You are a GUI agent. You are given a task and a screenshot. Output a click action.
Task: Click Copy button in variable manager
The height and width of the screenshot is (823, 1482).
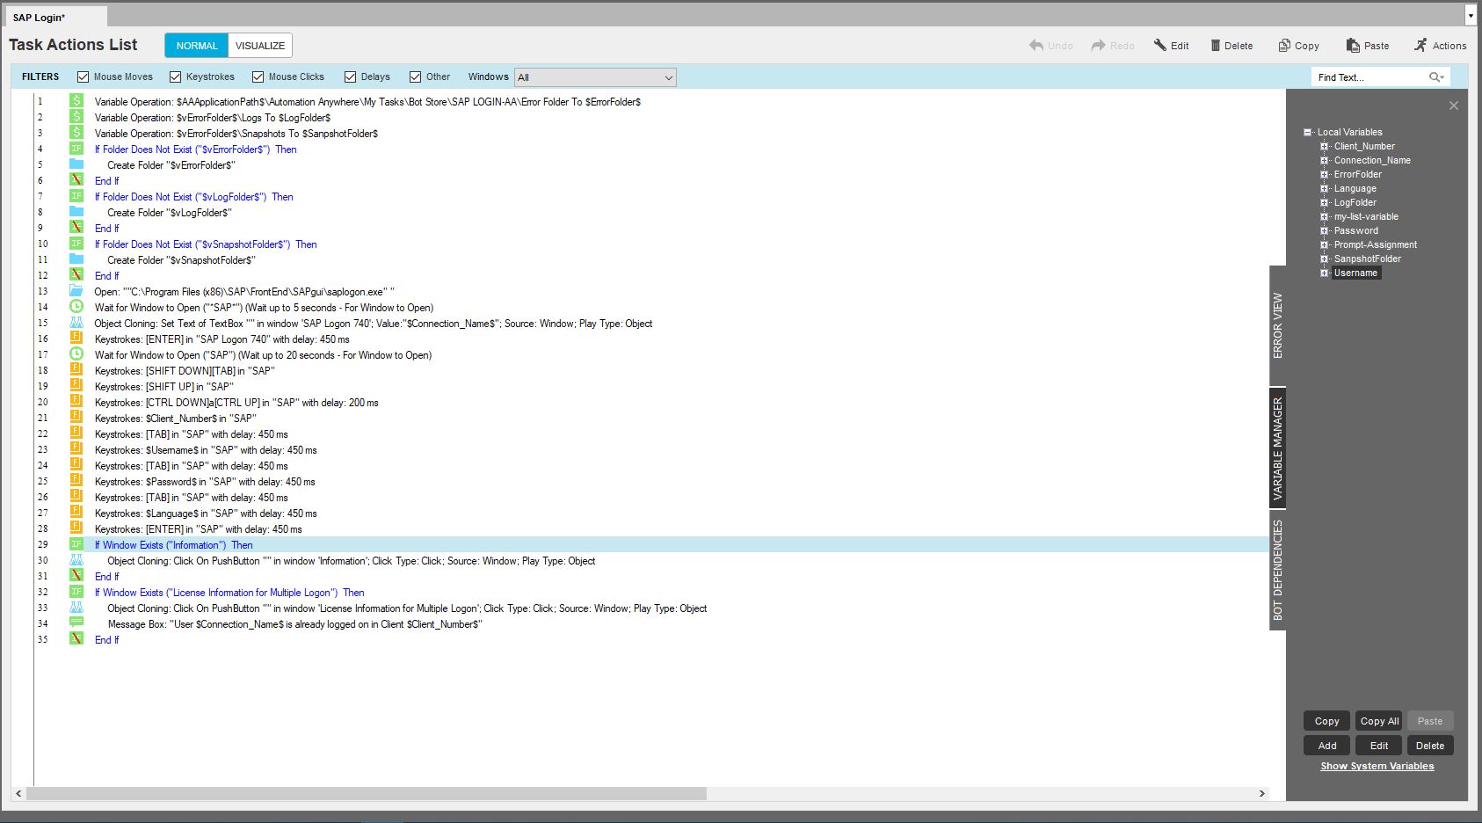click(x=1327, y=721)
